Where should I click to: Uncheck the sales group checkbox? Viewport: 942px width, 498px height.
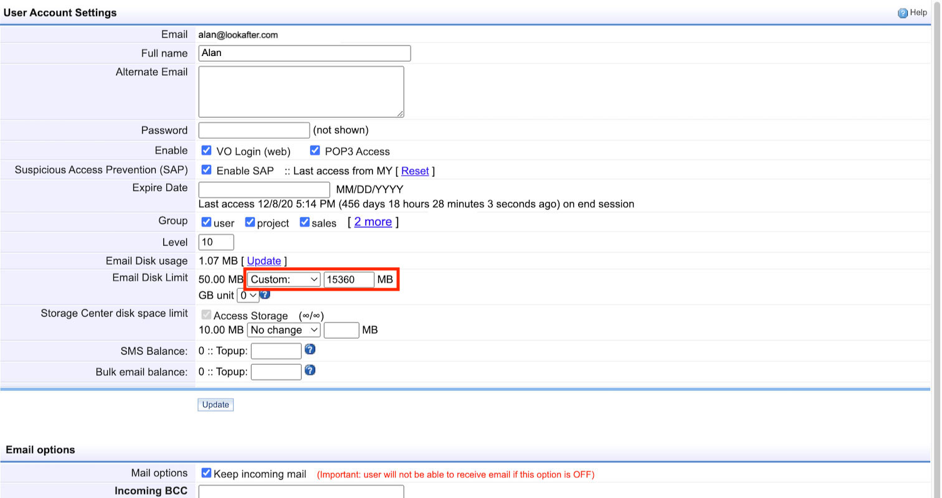(x=305, y=222)
